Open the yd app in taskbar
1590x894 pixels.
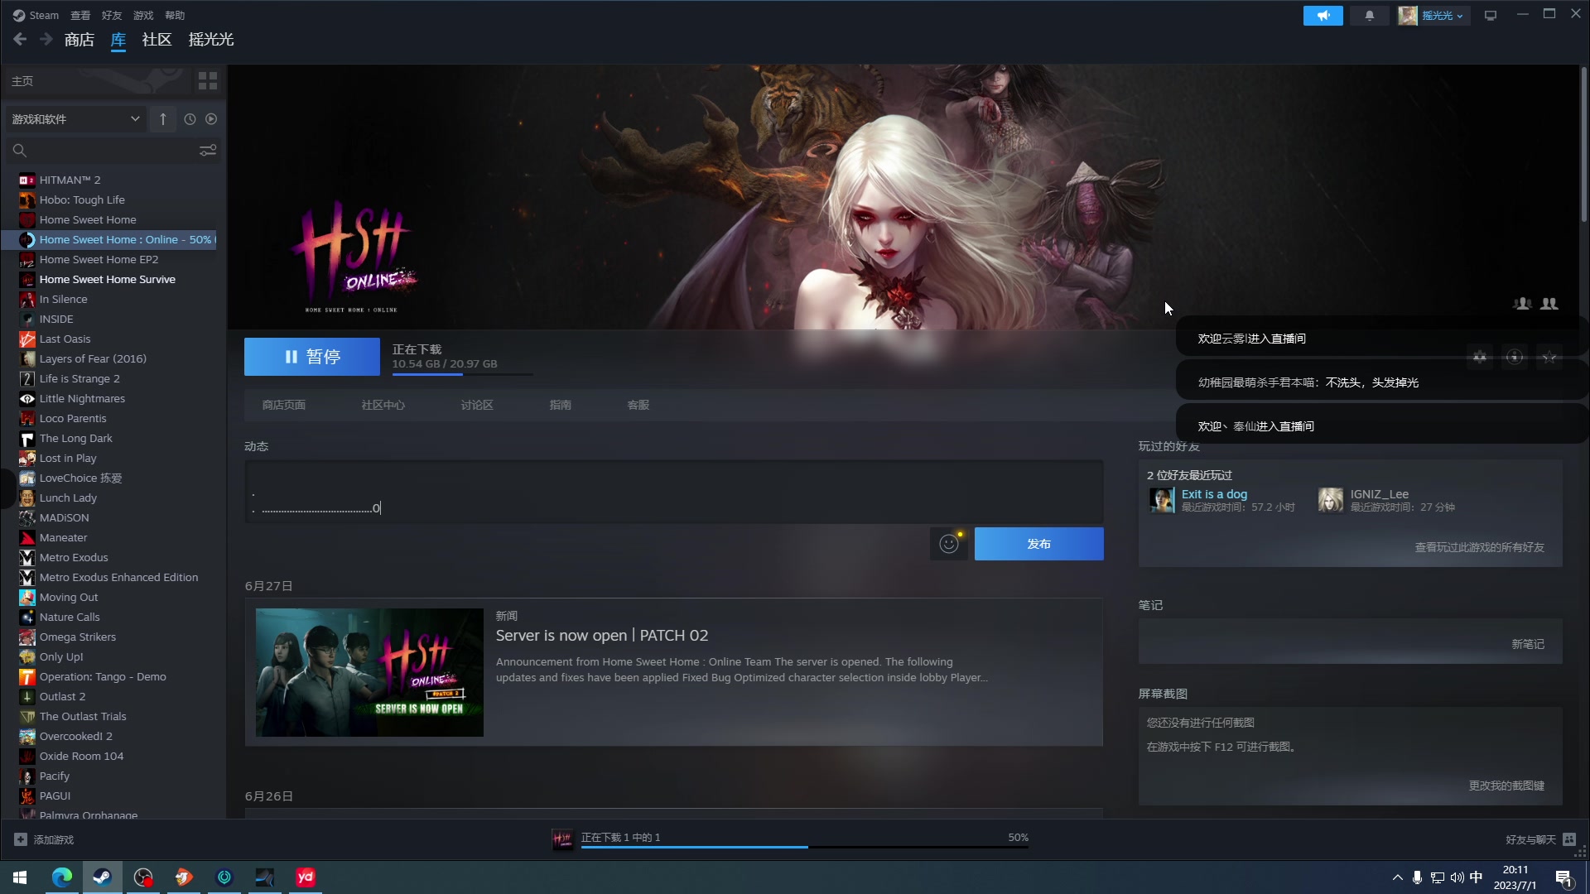[x=306, y=877]
